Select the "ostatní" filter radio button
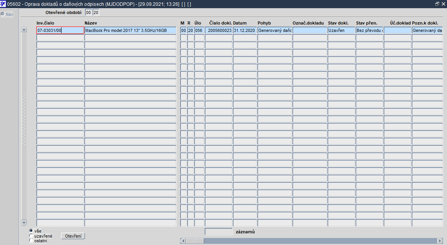447x245 pixels. 31,240
